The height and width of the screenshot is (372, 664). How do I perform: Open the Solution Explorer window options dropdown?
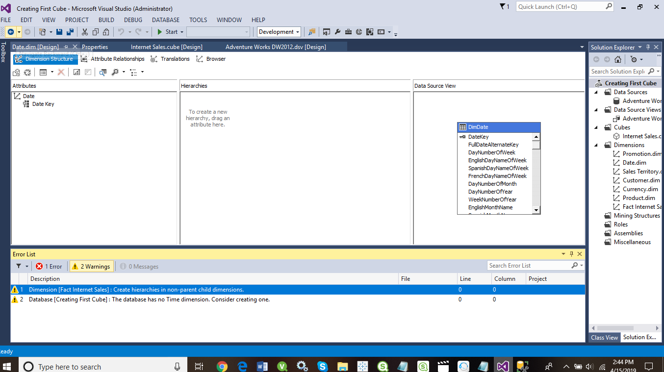click(639, 47)
